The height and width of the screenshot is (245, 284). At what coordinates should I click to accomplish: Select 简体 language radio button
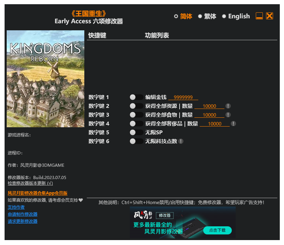(x=176, y=17)
